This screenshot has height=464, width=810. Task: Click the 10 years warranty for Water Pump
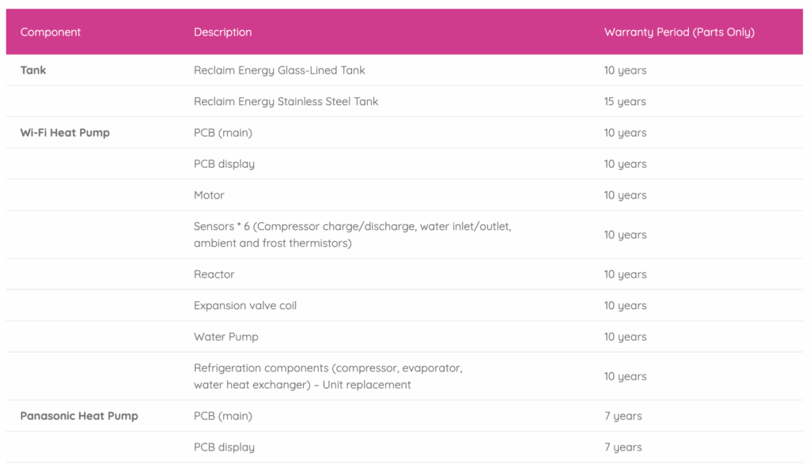625,337
